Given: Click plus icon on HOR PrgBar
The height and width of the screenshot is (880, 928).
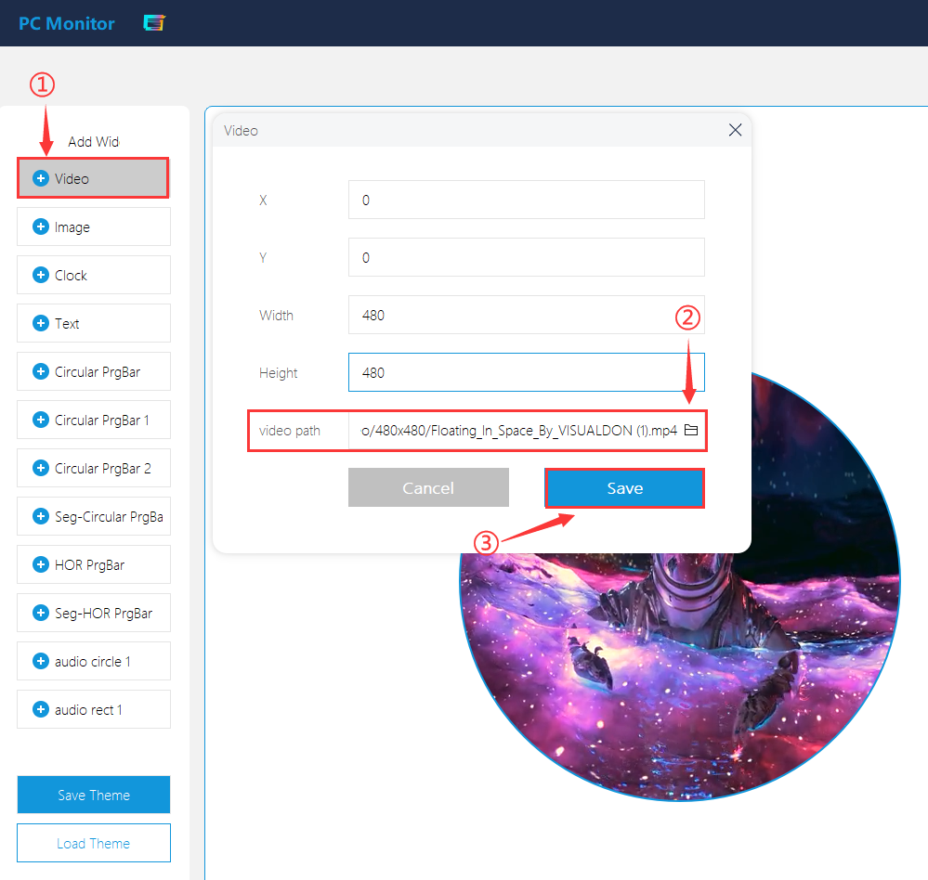Looking at the screenshot, I should pos(40,564).
